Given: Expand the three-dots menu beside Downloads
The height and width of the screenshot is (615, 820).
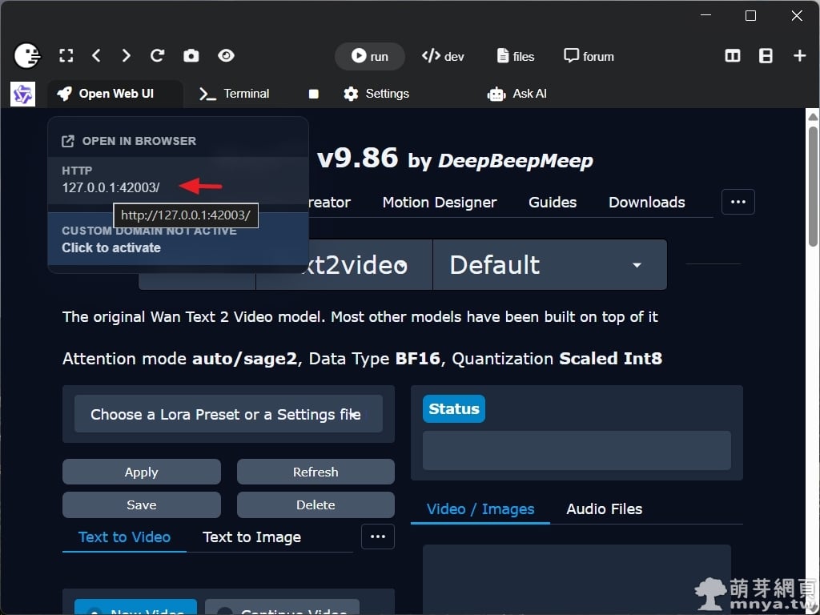Looking at the screenshot, I should pos(738,202).
